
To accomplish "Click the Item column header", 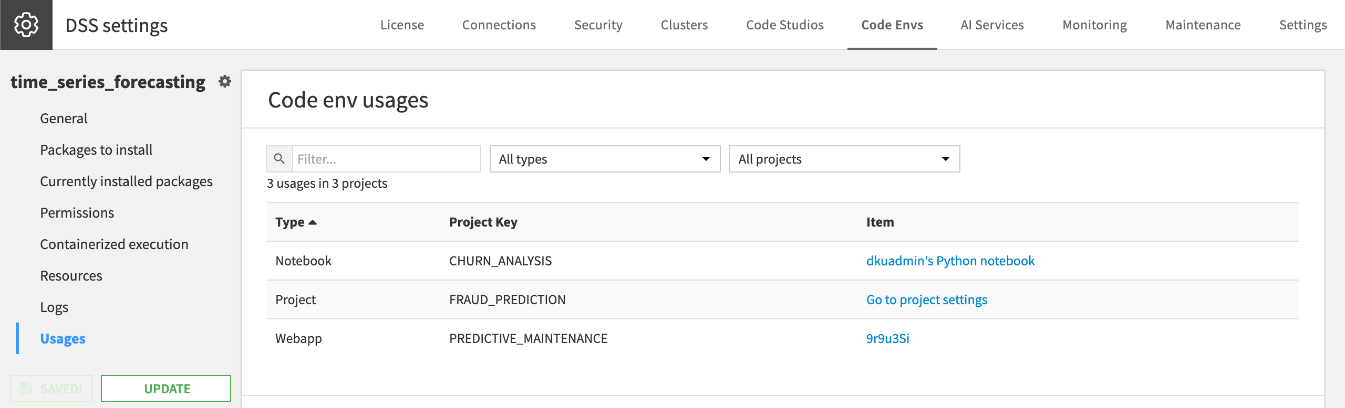I will click(x=880, y=222).
